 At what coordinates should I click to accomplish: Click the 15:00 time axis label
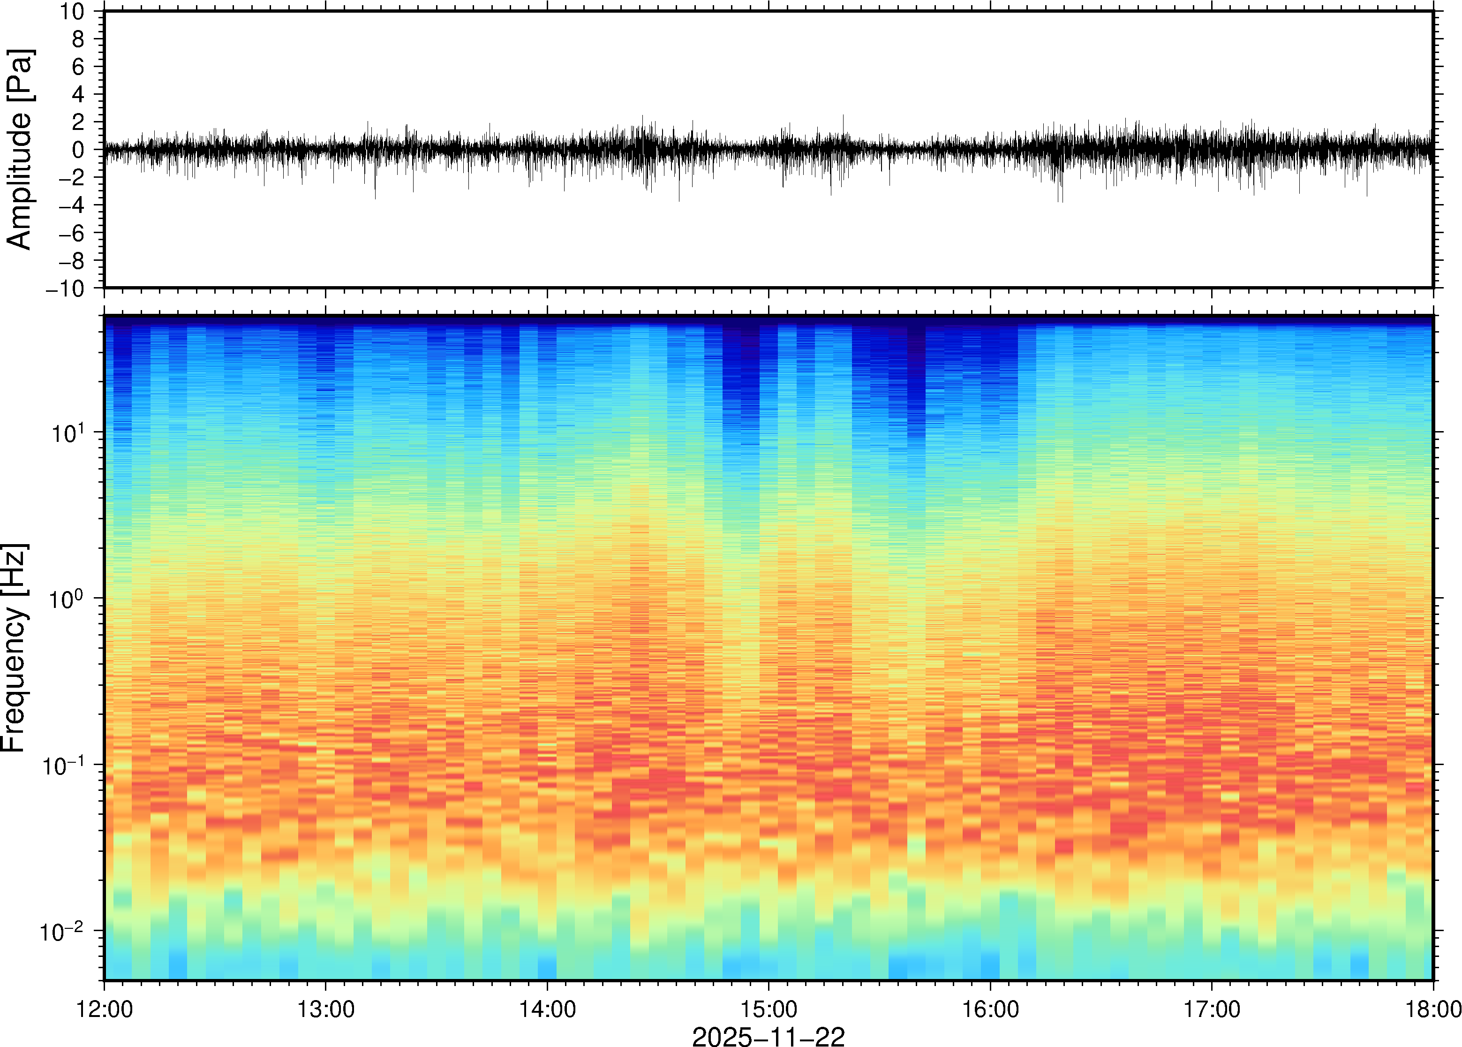tap(768, 1009)
